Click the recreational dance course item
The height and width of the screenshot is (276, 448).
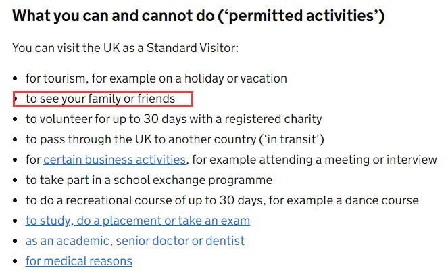[x=222, y=200]
